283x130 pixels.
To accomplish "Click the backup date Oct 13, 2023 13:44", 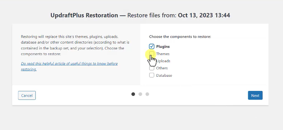I will [x=204, y=15].
